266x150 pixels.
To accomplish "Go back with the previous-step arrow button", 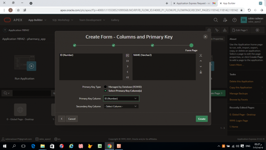I will point(62,119).
